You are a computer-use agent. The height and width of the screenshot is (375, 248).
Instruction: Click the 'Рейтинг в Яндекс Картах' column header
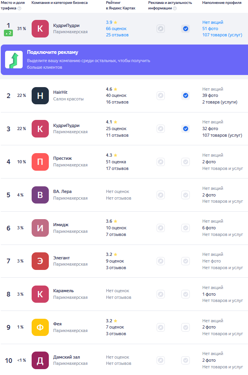[121, 5]
